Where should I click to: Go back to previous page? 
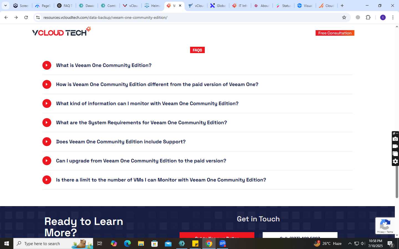pyautogui.click(x=6, y=17)
